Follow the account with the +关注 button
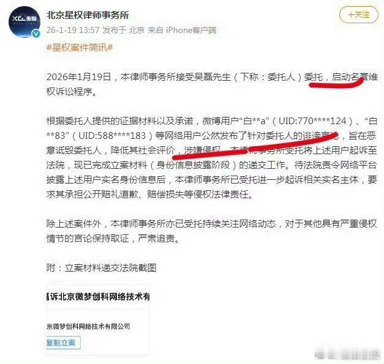The width and height of the screenshot is (384, 364). click(x=359, y=15)
